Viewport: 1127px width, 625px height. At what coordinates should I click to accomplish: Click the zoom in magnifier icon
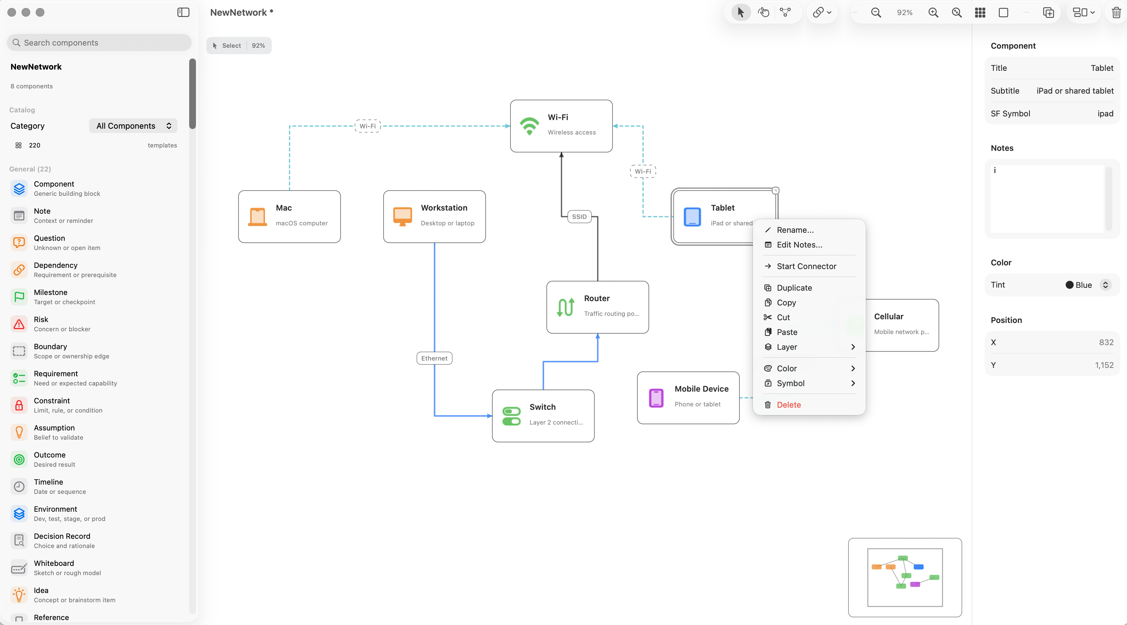coord(933,13)
